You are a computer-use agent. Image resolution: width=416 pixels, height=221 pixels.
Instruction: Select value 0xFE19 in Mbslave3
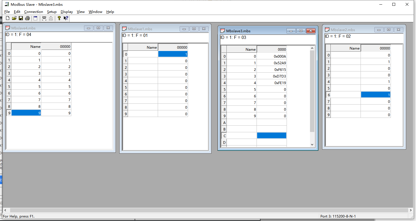coord(272,83)
